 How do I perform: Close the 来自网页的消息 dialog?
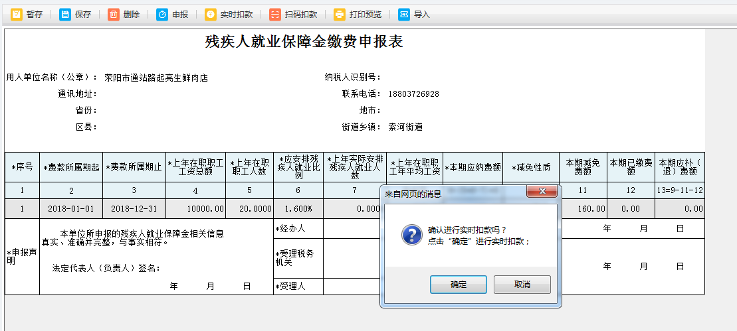tap(542, 192)
